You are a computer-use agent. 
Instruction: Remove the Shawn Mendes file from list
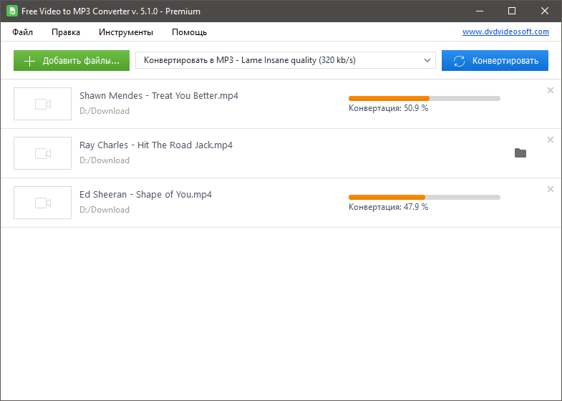(x=550, y=90)
